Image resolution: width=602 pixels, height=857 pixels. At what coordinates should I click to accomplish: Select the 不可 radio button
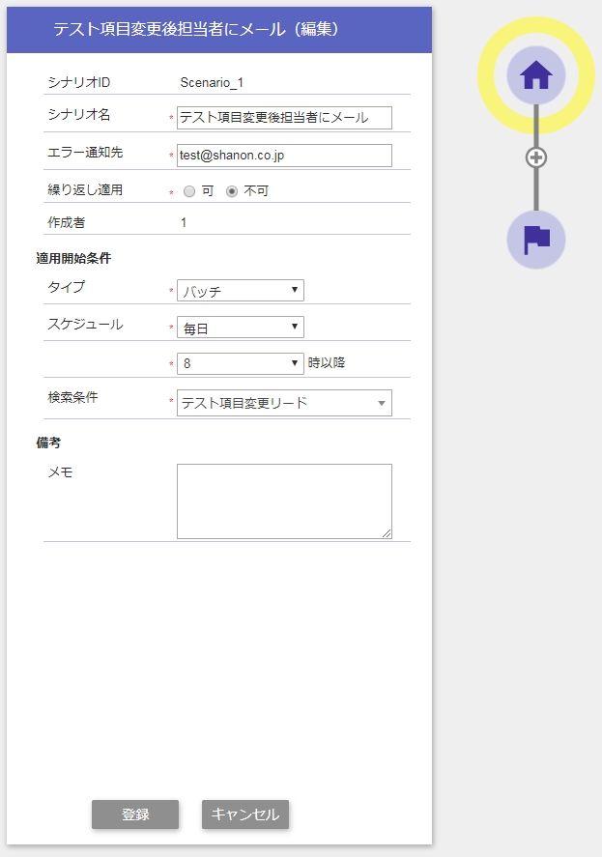click(232, 191)
